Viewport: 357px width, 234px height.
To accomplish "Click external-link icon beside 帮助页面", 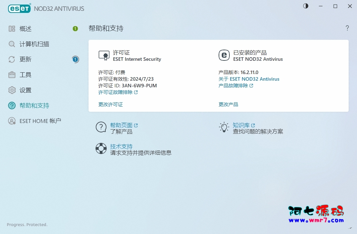I will pos(136,125).
